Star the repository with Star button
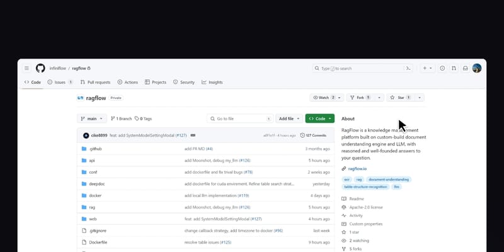This screenshot has height=252, width=504. (x=401, y=98)
